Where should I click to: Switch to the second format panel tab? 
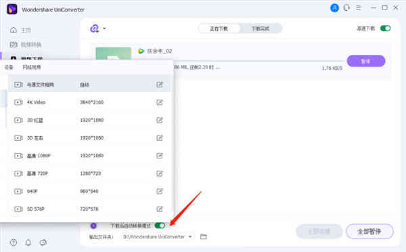[32, 68]
